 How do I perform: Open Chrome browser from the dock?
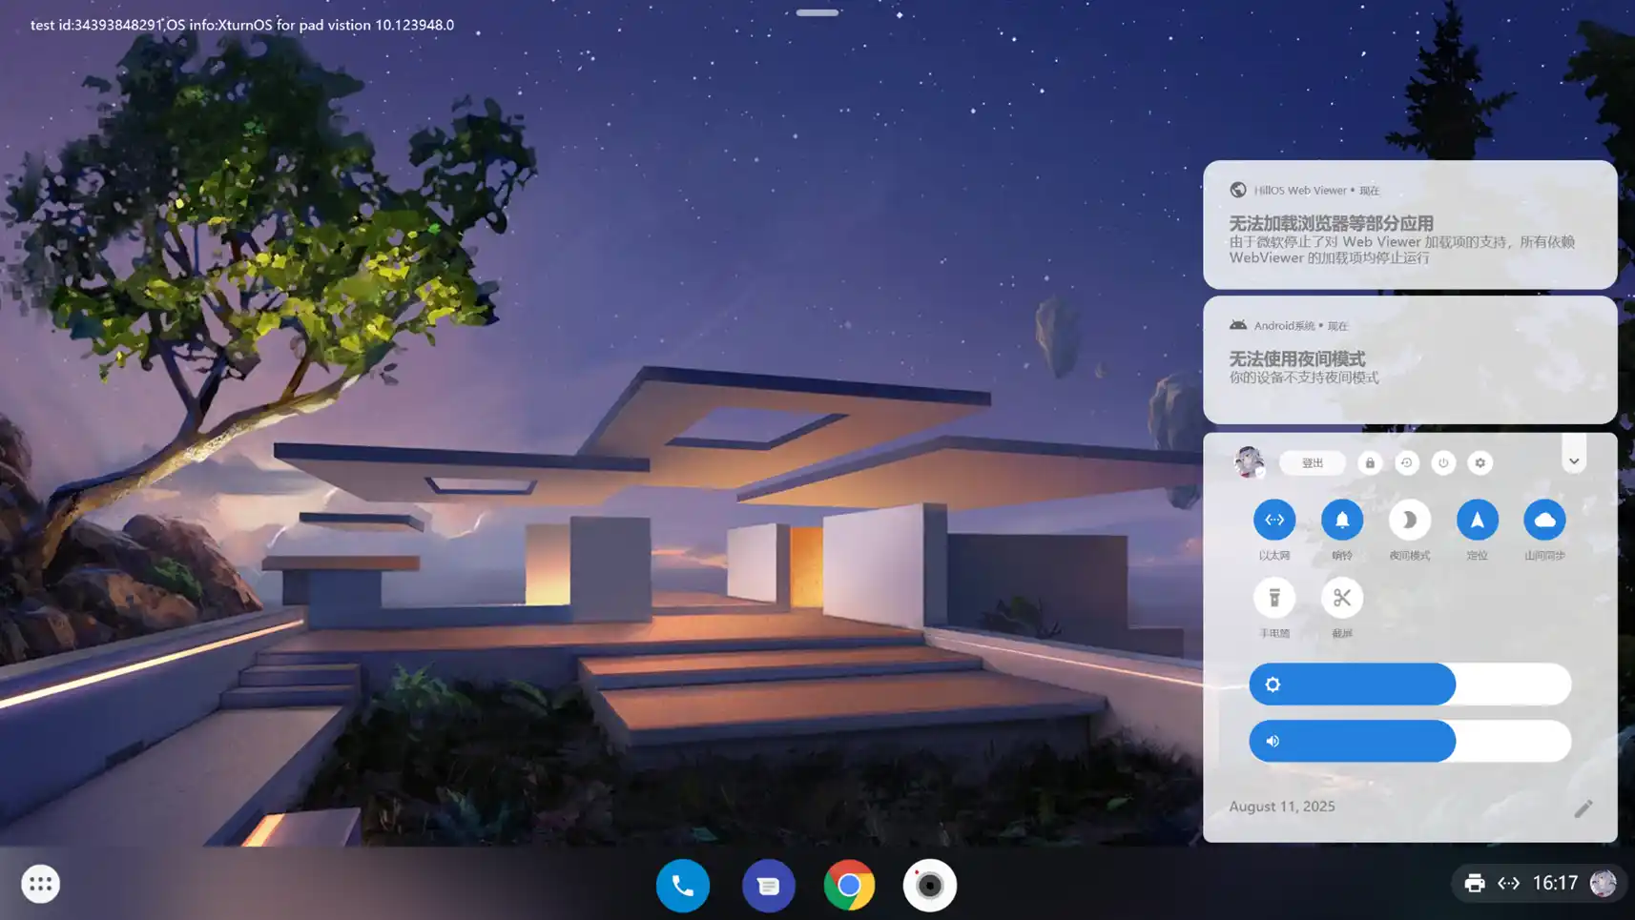[849, 886]
